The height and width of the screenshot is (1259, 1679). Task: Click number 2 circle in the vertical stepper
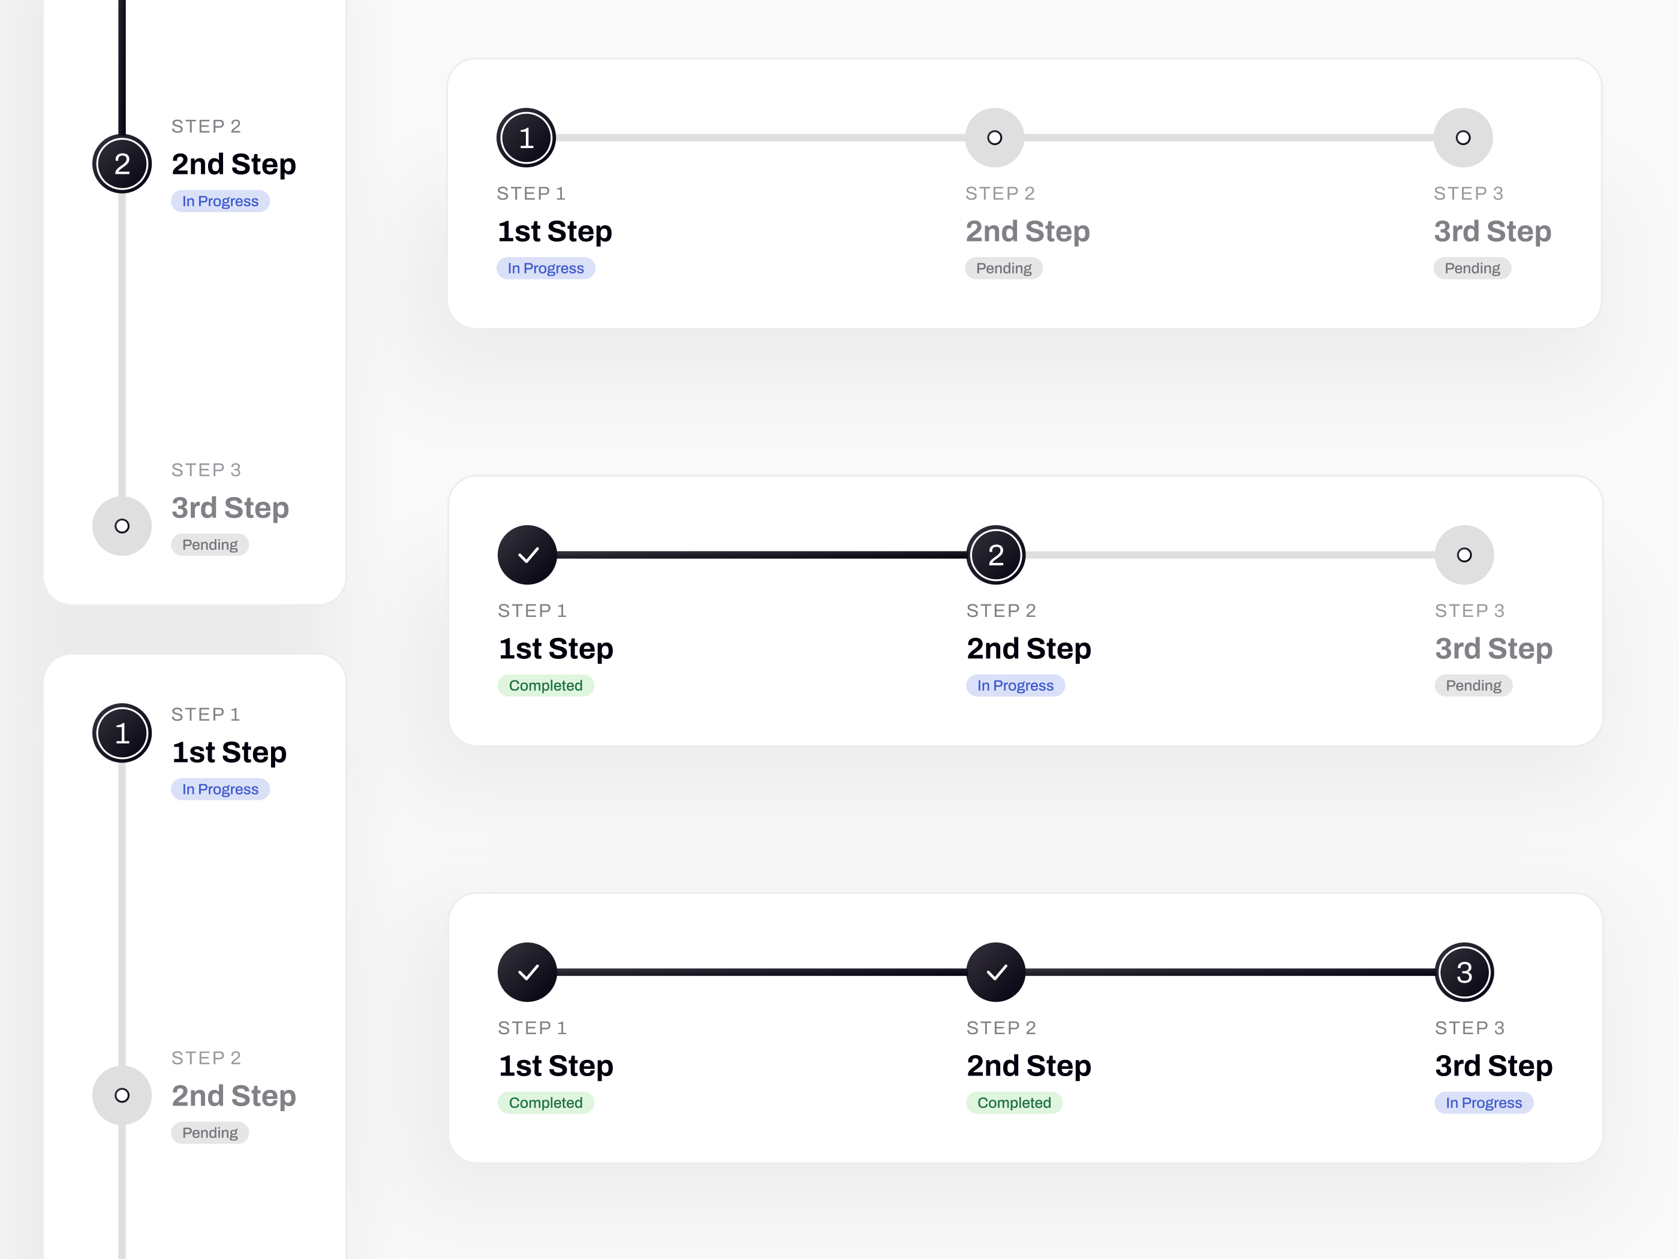(x=122, y=164)
